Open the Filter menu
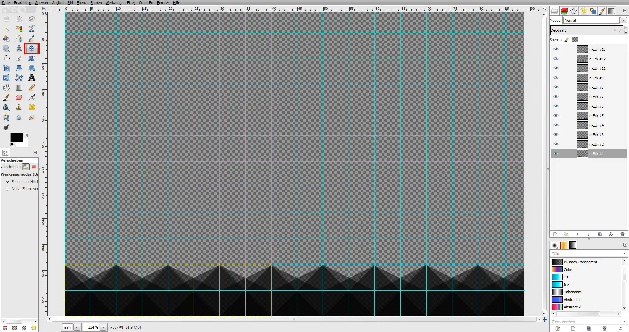Image resolution: width=629 pixels, height=332 pixels. [x=131, y=3]
